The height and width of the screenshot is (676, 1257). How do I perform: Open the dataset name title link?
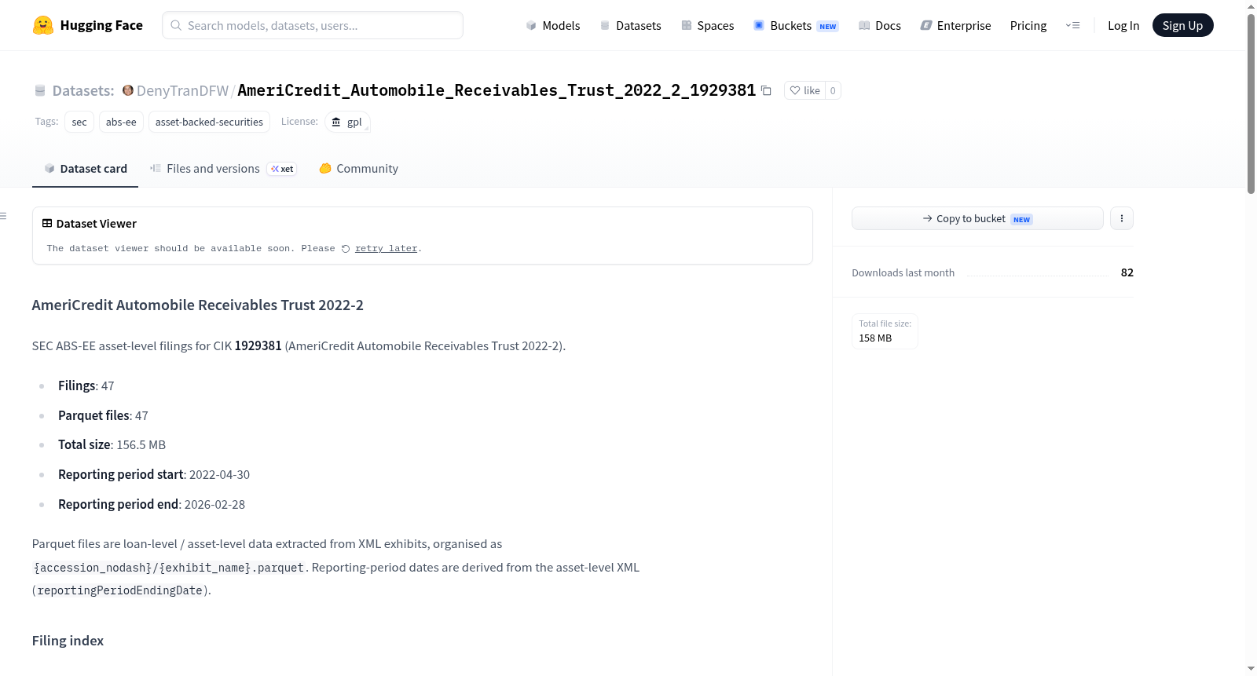coord(497,90)
